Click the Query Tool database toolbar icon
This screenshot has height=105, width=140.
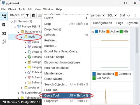33,15
